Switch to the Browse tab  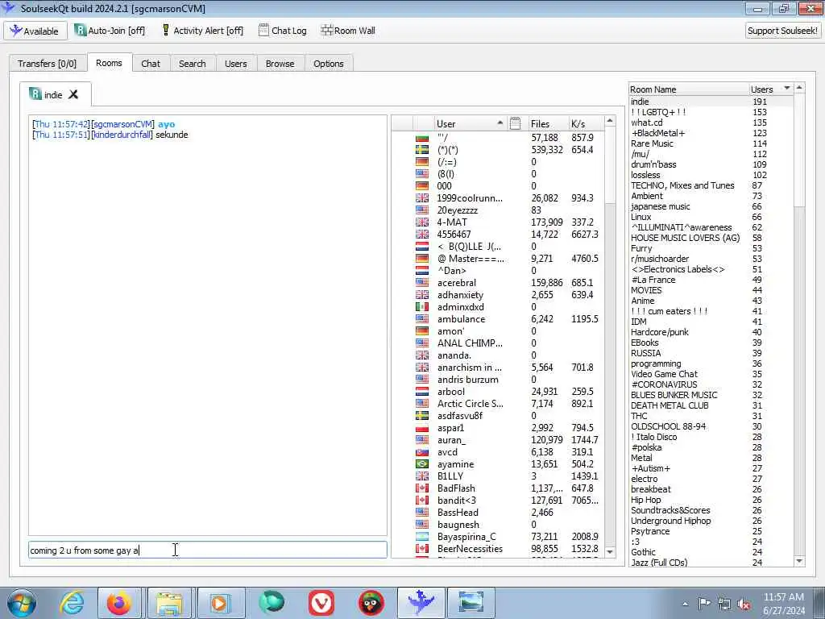(x=280, y=64)
